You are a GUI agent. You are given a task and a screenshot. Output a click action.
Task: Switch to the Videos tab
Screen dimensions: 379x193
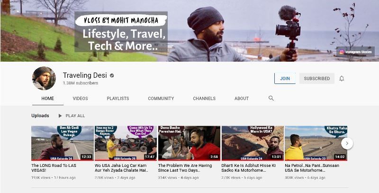click(x=80, y=99)
